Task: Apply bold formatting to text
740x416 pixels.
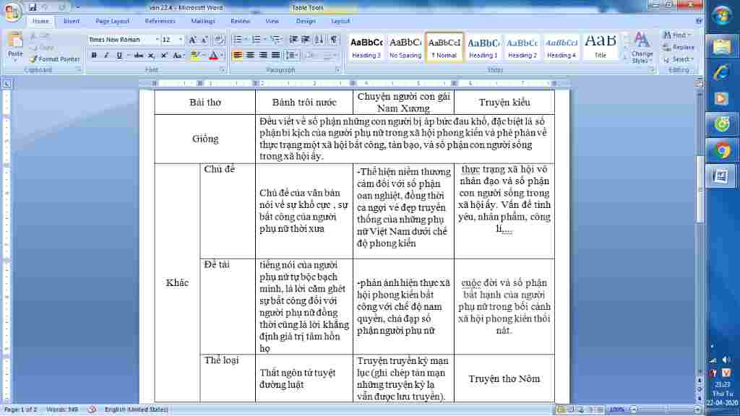Action: pos(93,54)
